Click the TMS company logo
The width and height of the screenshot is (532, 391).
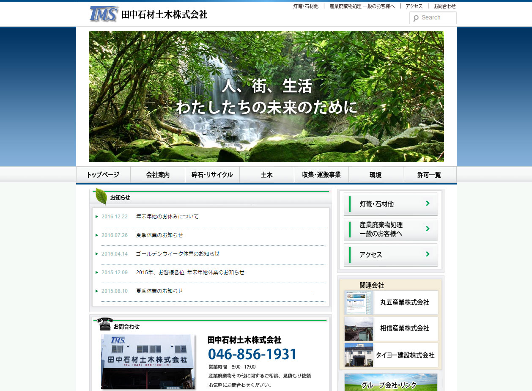pos(104,14)
